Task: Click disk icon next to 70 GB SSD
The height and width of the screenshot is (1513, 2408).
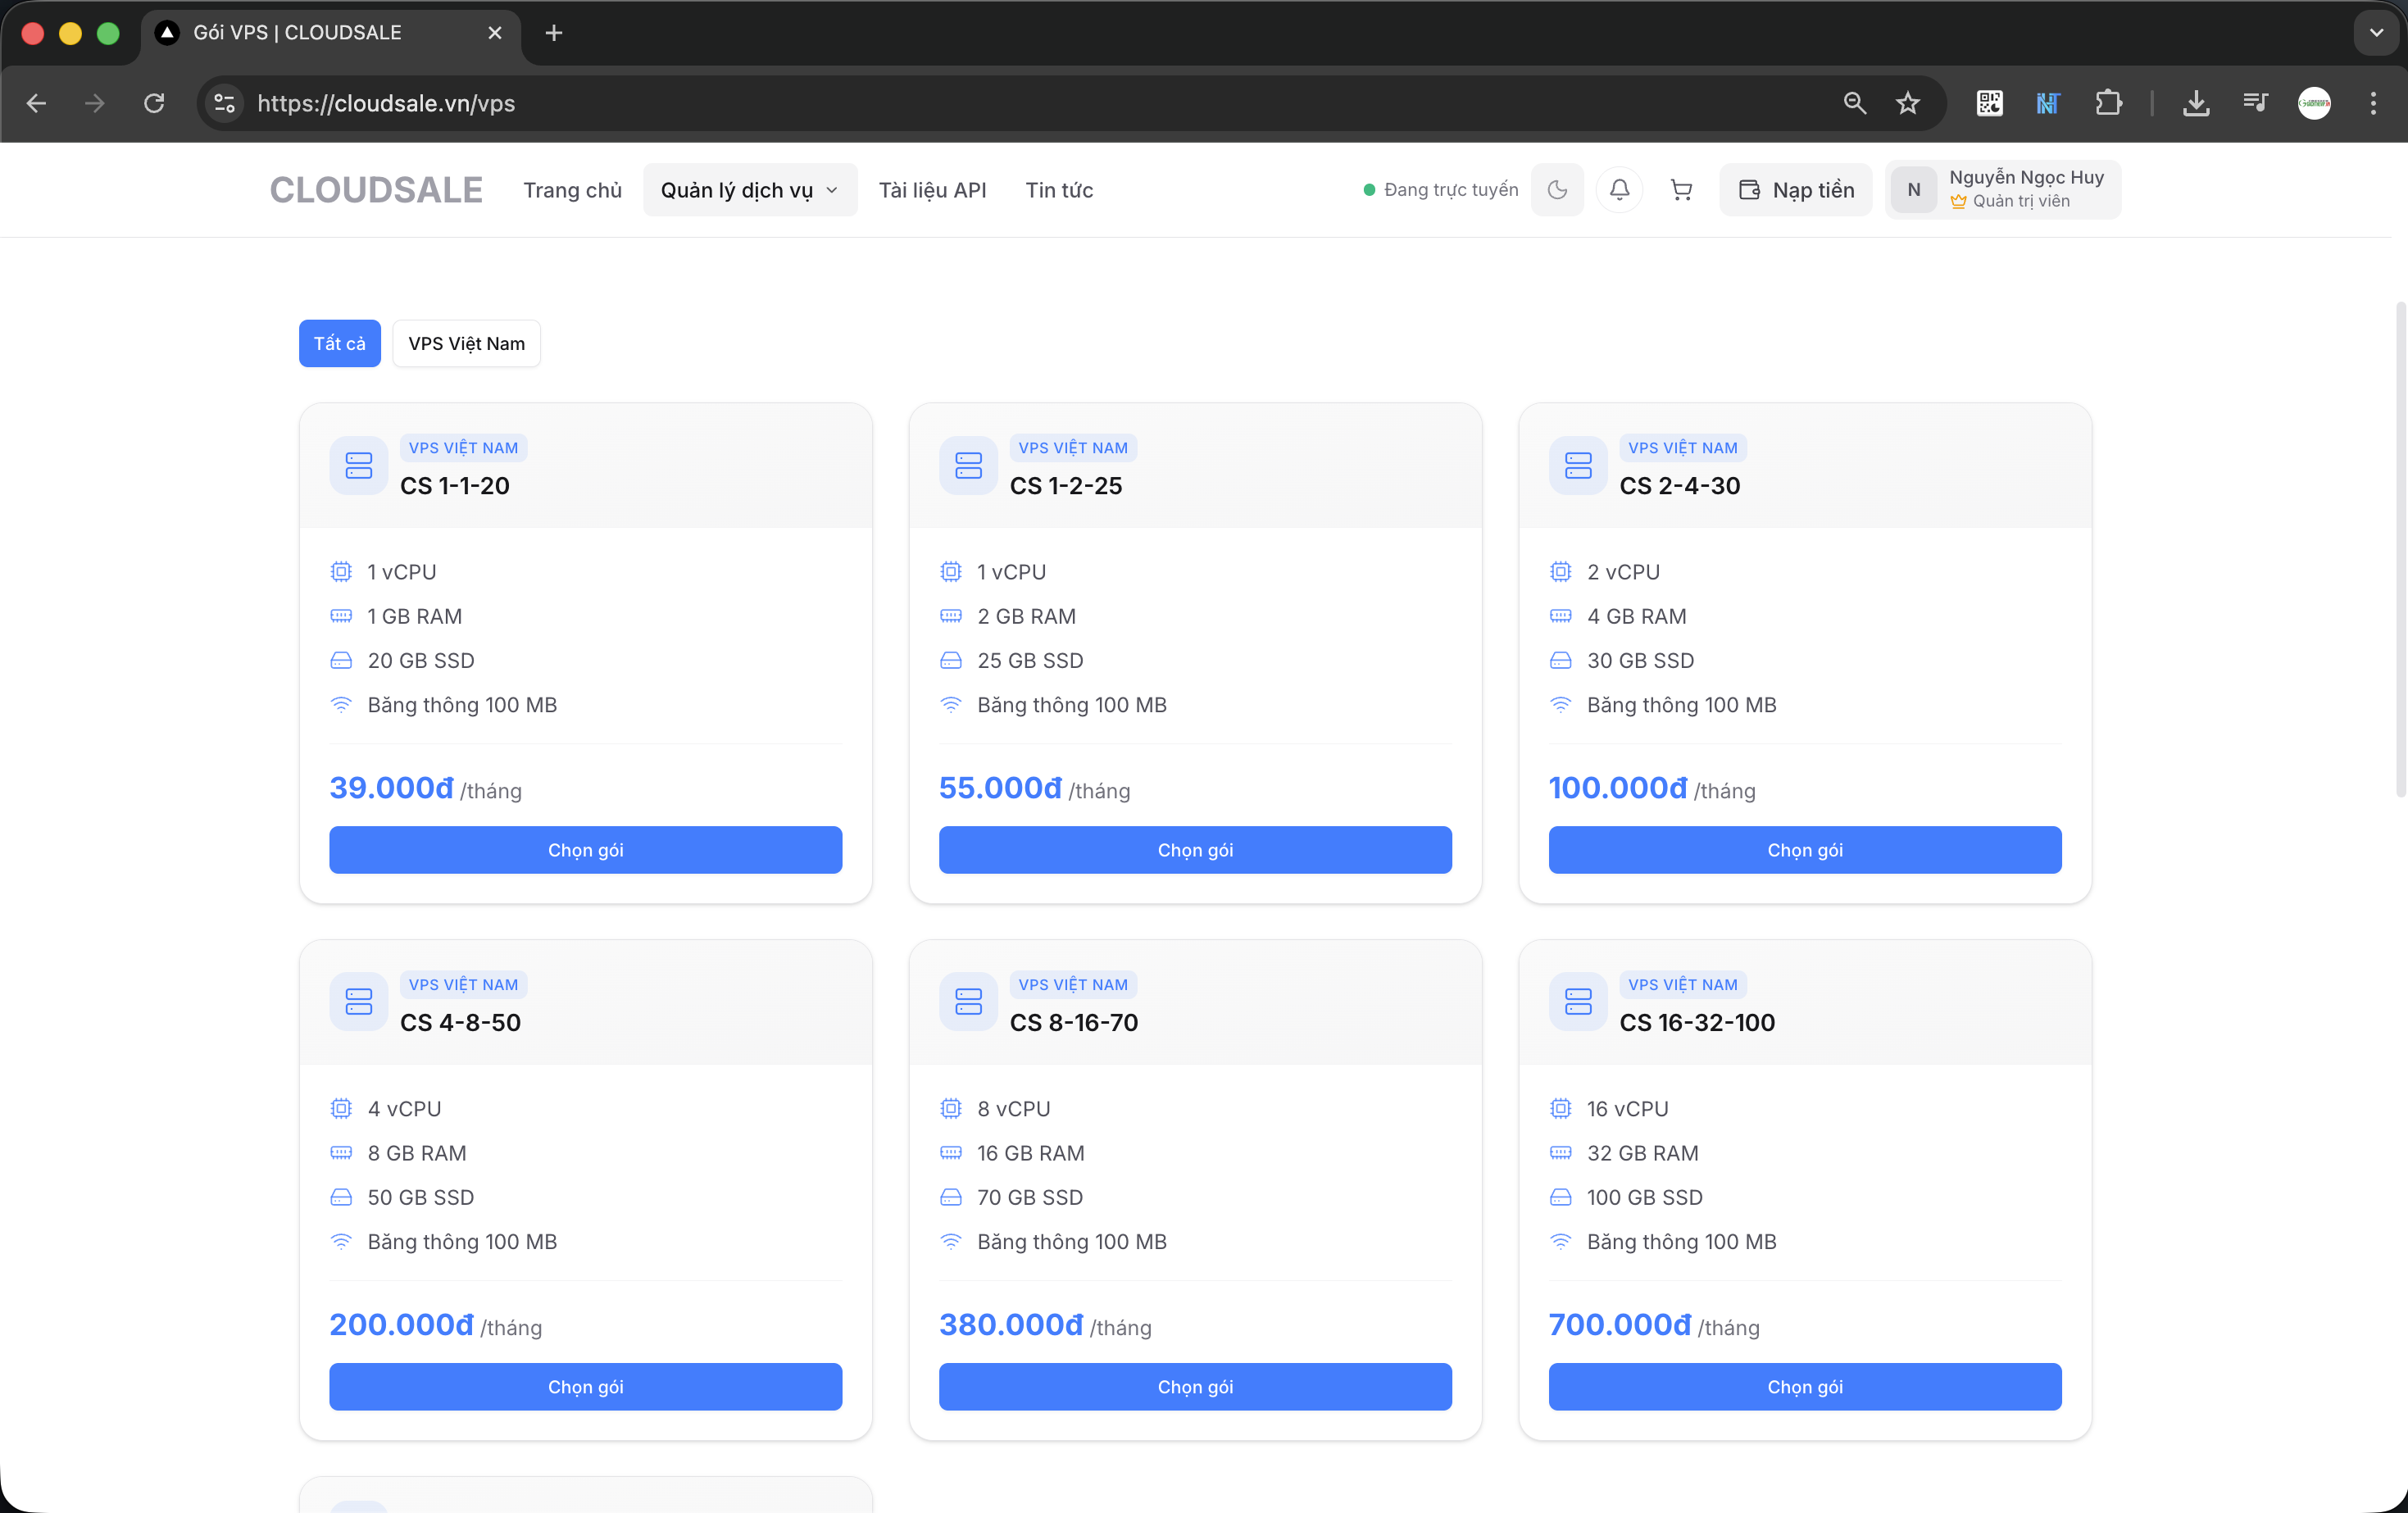Action: pyautogui.click(x=951, y=1197)
